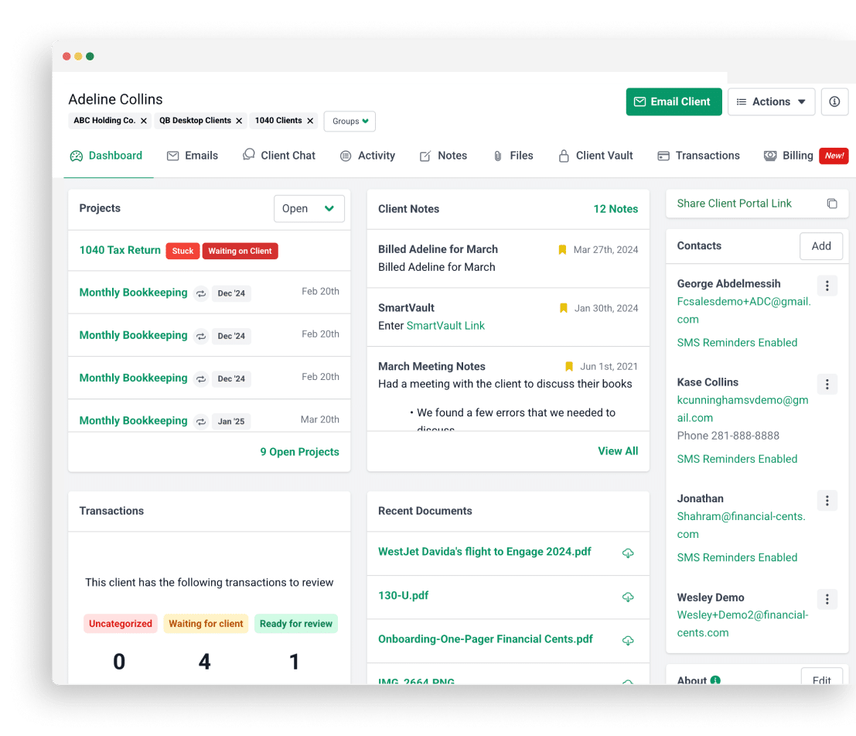Open the options menu for Wesley Demo
Viewport: 856px width, 736px height.
coord(827,597)
